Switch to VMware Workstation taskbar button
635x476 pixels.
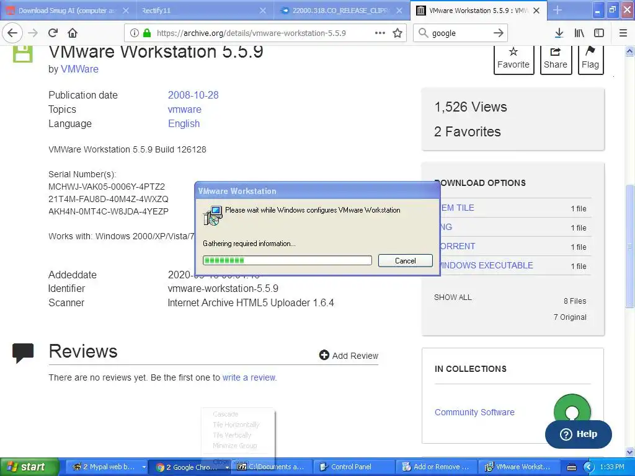tap(519, 467)
